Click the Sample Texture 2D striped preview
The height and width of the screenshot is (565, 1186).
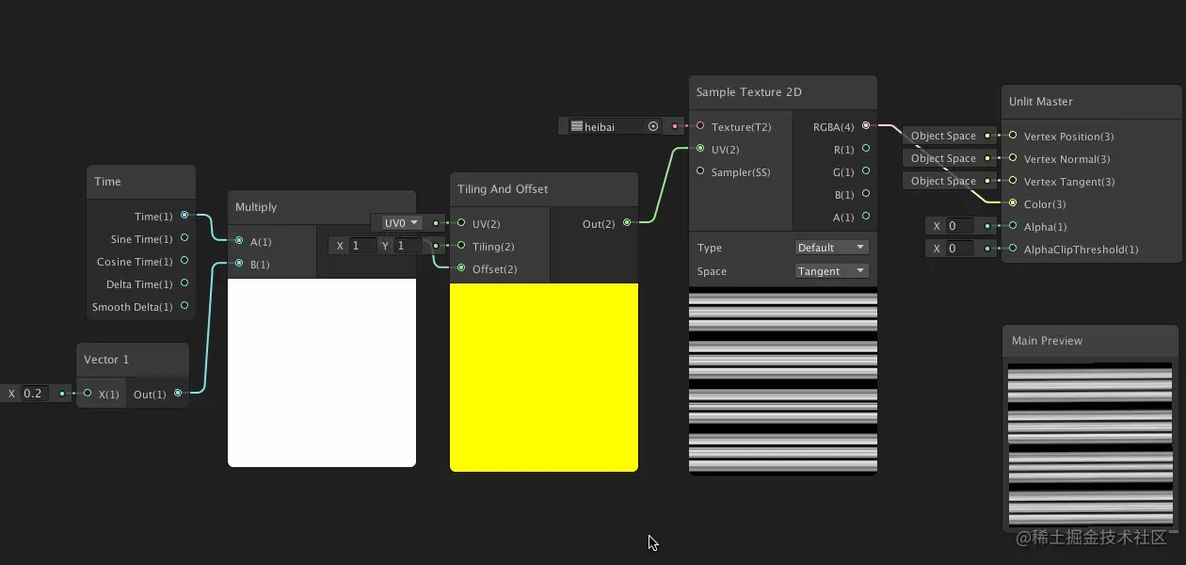click(x=783, y=380)
